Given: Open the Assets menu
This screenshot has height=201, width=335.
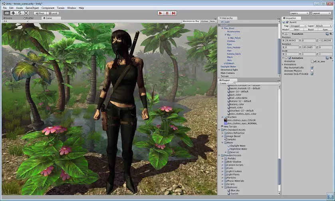Looking at the screenshot, I should (20, 8).
